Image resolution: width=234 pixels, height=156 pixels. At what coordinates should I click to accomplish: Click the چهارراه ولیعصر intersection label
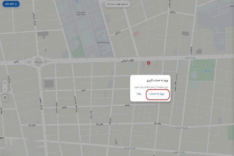pos(190,58)
